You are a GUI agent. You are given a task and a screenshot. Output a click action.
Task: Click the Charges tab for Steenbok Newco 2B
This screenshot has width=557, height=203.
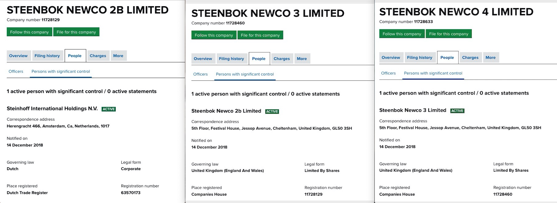tap(98, 56)
